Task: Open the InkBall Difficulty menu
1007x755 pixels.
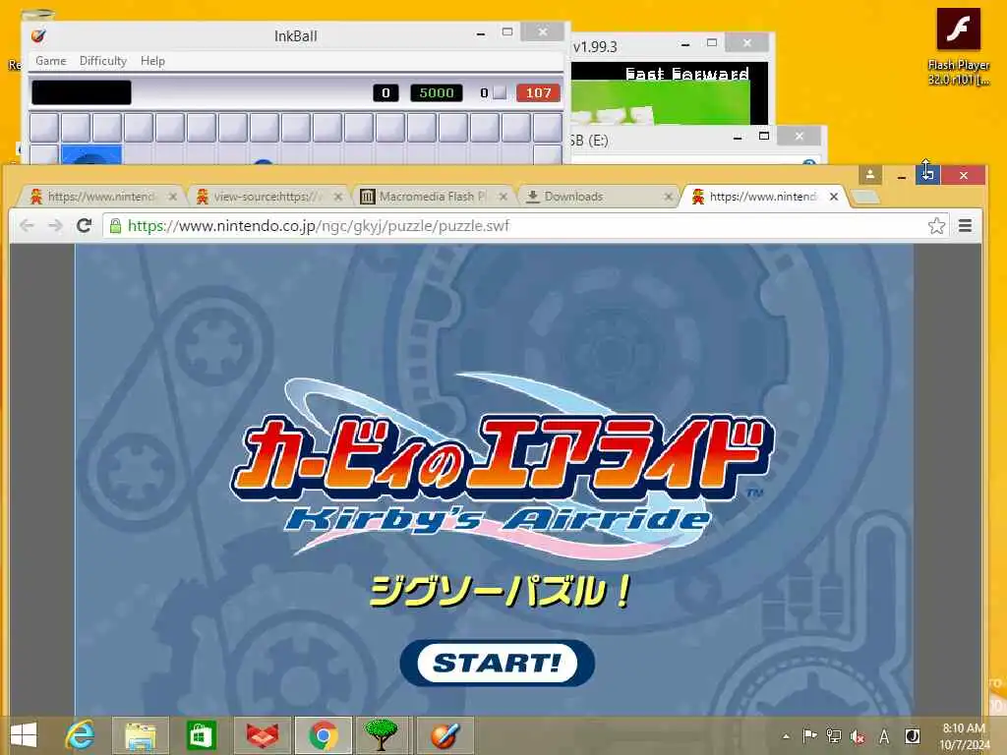Action: point(102,61)
